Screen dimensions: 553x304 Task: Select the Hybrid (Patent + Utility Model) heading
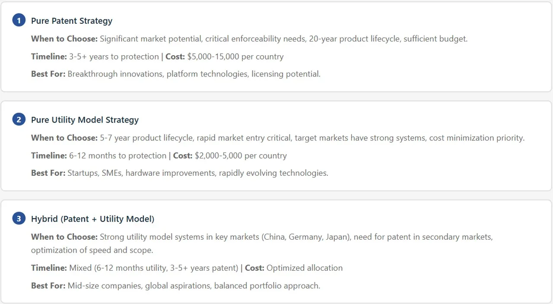[92, 219]
